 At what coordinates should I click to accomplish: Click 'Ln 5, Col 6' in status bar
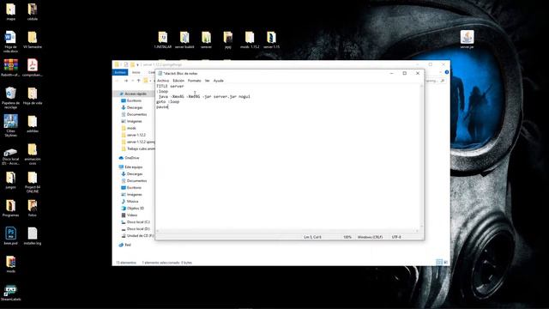point(312,237)
